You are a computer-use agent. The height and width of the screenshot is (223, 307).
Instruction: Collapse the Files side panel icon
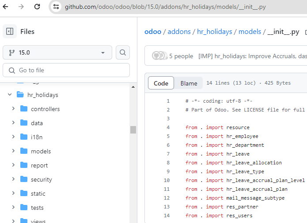click(10, 31)
